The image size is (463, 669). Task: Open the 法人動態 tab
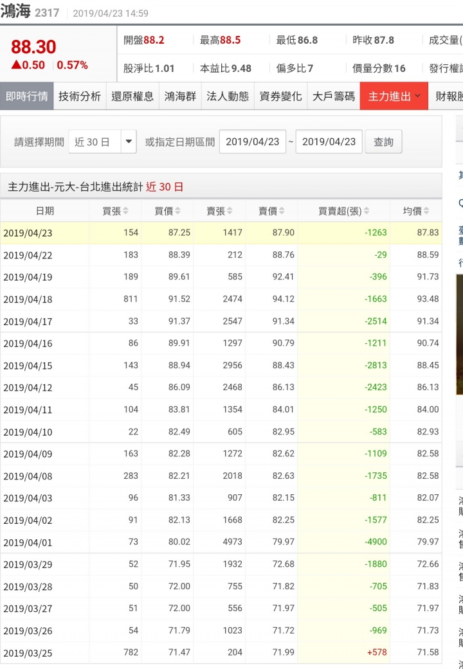click(228, 96)
